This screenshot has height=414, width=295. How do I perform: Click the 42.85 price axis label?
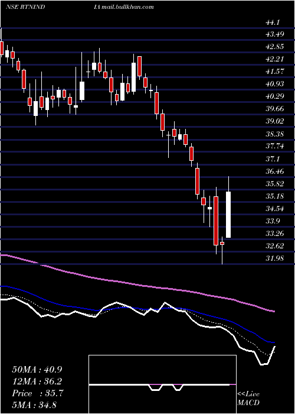tap(274, 47)
